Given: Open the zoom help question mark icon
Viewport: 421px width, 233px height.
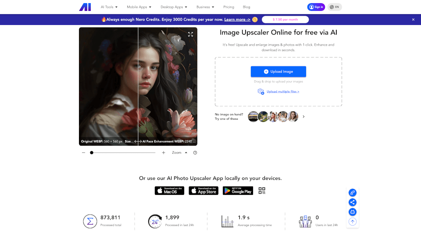Looking at the screenshot, I should coord(195,153).
